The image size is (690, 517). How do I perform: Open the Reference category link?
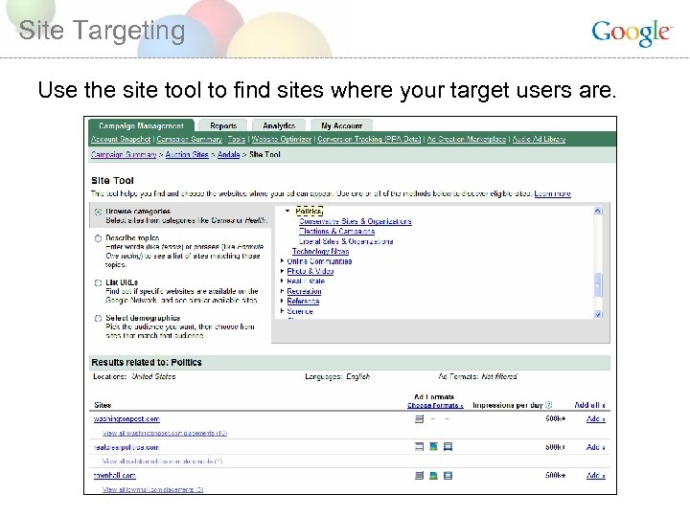pos(303,302)
